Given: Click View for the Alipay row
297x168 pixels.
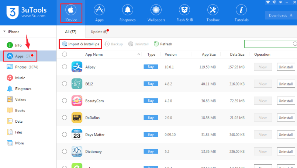Looking at the screenshot, I should 263,67.
